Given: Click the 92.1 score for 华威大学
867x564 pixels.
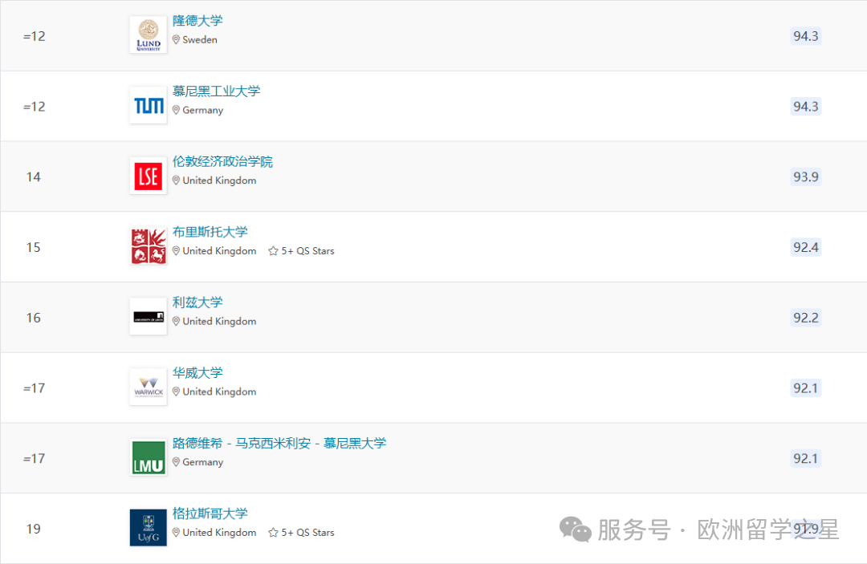Looking at the screenshot, I should coord(806,387).
